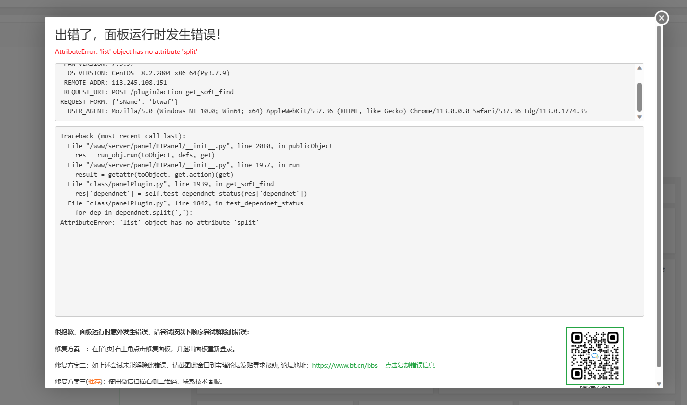Click the WeChat support QR code
The image size is (687, 405).
tap(595, 356)
